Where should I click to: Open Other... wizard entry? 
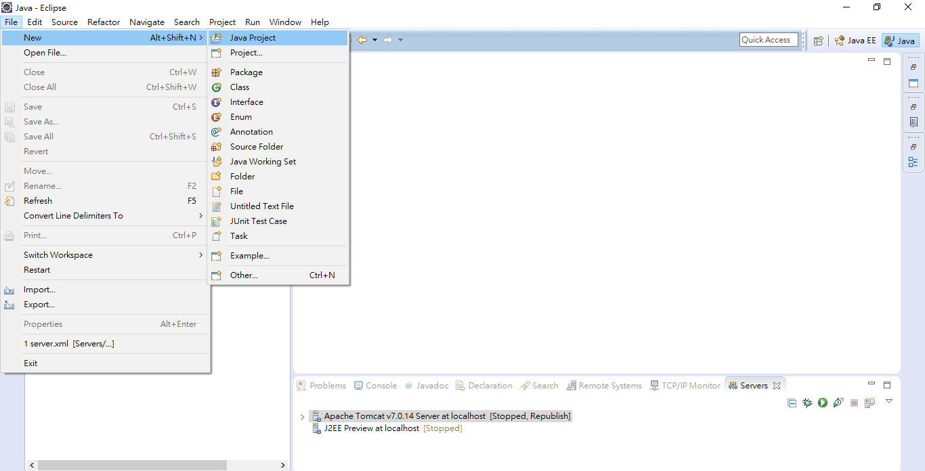click(278, 275)
